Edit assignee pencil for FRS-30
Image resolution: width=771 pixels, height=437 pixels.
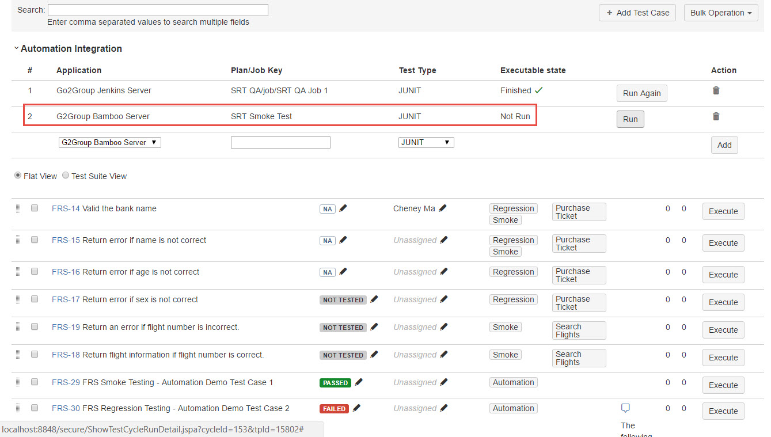443,408
